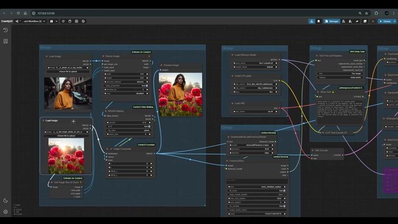Click the share arrow icon in toolbar
The height and width of the screenshot is (224, 398).
point(357,21)
